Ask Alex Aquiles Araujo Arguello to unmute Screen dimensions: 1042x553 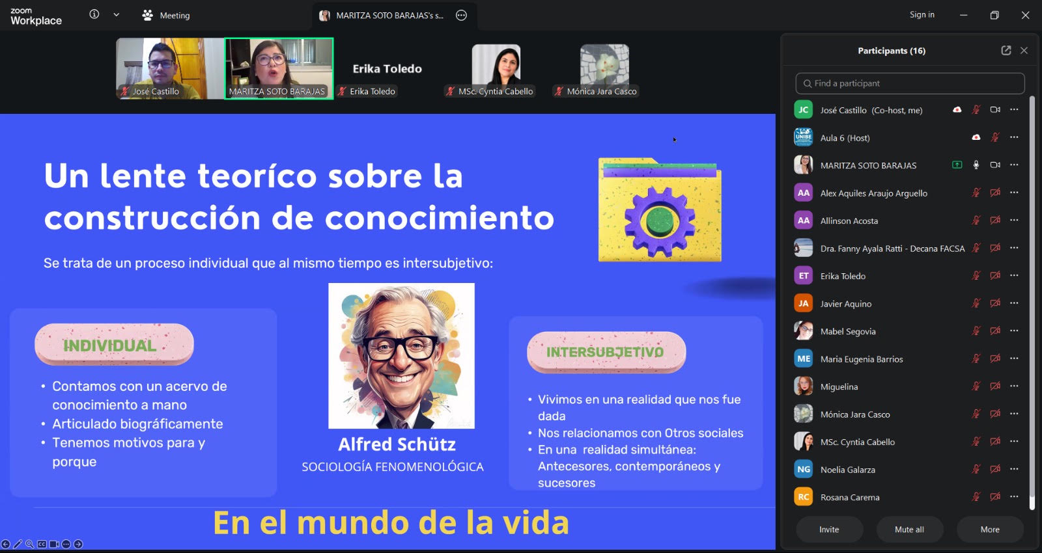pyautogui.click(x=976, y=193)
